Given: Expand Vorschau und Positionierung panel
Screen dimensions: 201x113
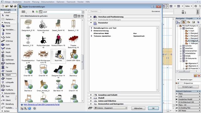Looking at the screenshot, I should [x=91, y=17].
